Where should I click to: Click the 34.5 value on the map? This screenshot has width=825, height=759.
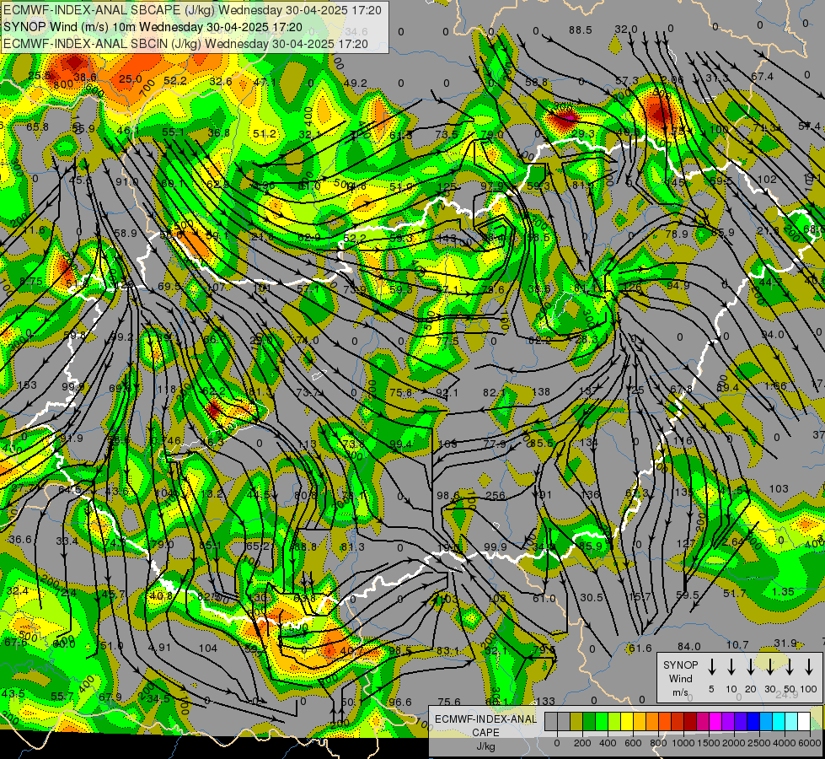[x=158, y=698]
